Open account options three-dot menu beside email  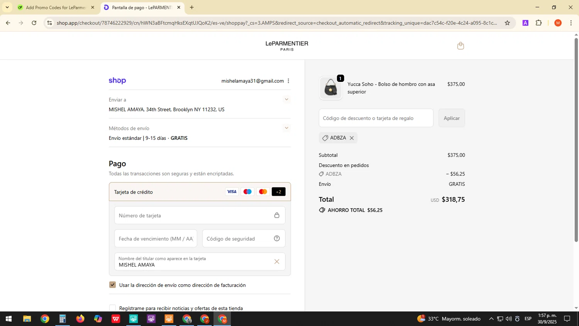point(288,81)
